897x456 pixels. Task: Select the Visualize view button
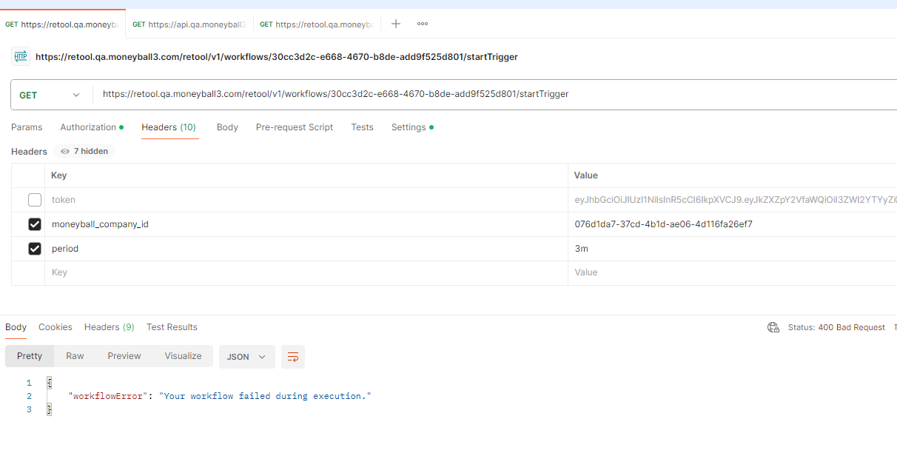click(x=183, y=356)
